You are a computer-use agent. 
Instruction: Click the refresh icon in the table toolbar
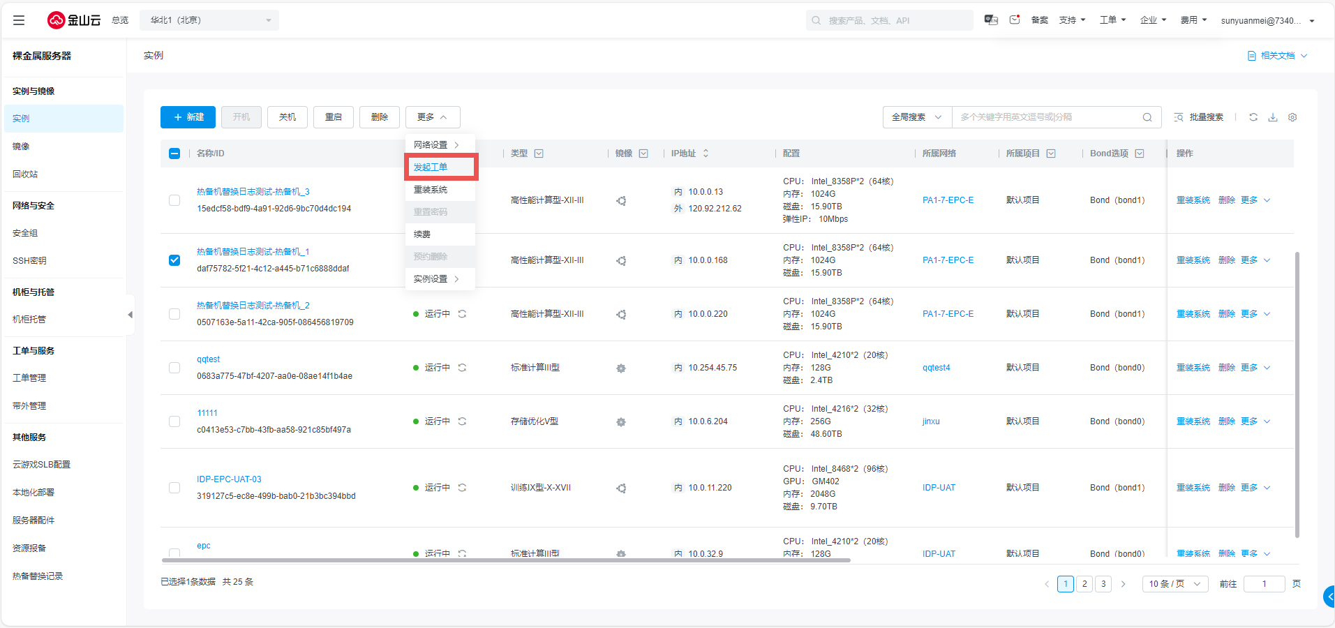pos(1253,117)
